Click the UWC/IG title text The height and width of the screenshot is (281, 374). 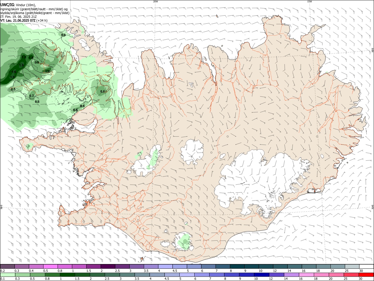[7, 5]
